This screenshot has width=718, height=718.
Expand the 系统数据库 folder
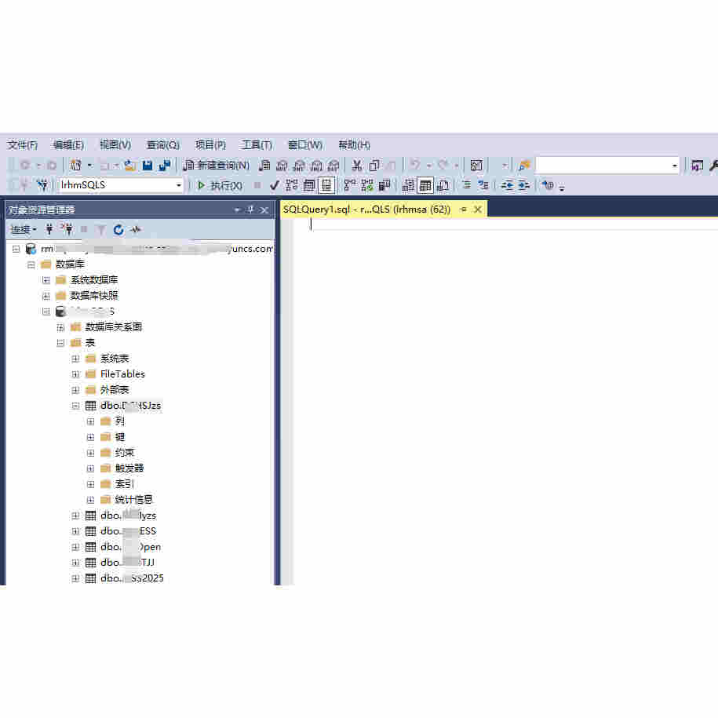tap(46, 280)
